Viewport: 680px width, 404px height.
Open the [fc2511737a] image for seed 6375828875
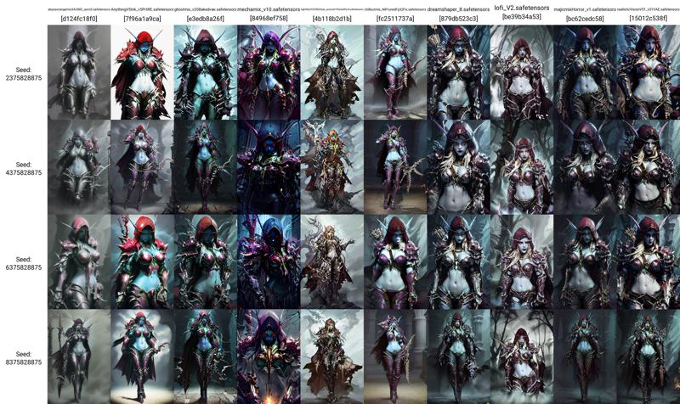click(395, 261)
